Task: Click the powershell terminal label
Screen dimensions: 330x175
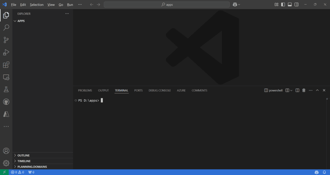Action: coord(273,90)
